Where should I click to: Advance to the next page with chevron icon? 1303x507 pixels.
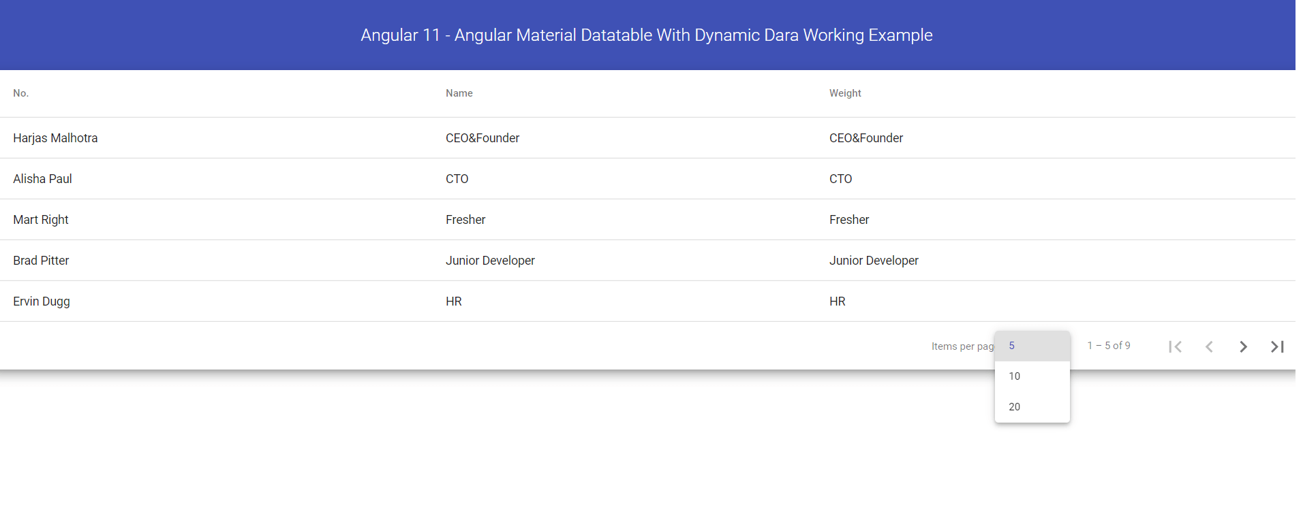(x=1243, y=346)
